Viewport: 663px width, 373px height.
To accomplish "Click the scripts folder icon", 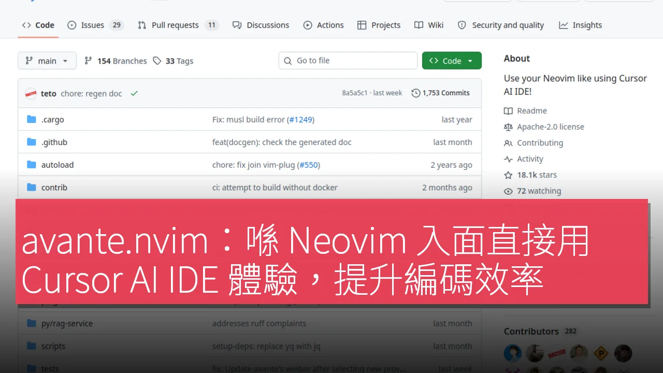I will tap(32, 347).
